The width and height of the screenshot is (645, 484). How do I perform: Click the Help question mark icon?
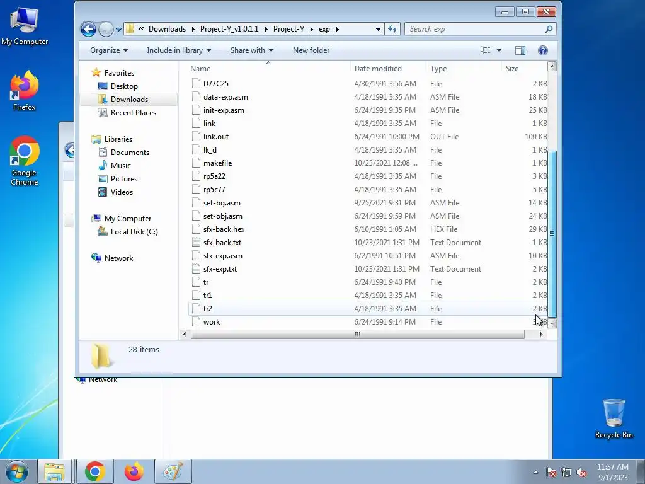(542, 50)
